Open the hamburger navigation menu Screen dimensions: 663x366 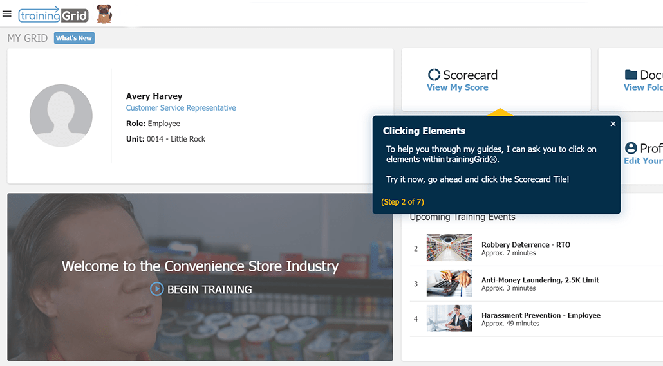[x=7, y=14]
